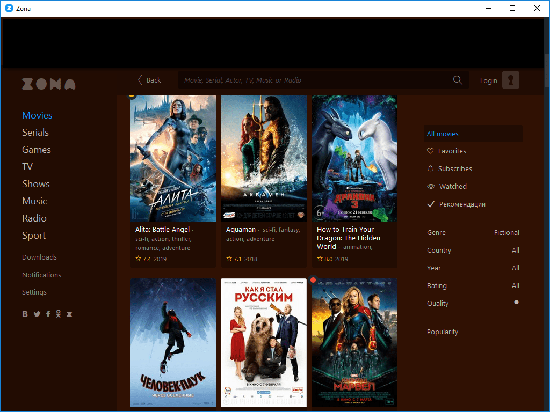Click the Login link
Viewport: 550px width, 412px height.
pyautogui.click(x=488, y=80)
